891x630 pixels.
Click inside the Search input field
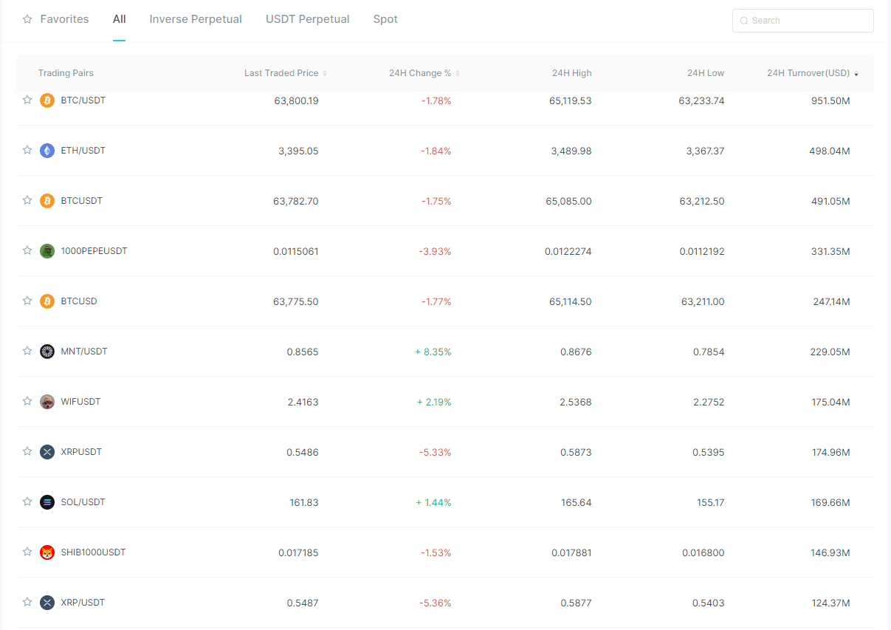[802, 21]
